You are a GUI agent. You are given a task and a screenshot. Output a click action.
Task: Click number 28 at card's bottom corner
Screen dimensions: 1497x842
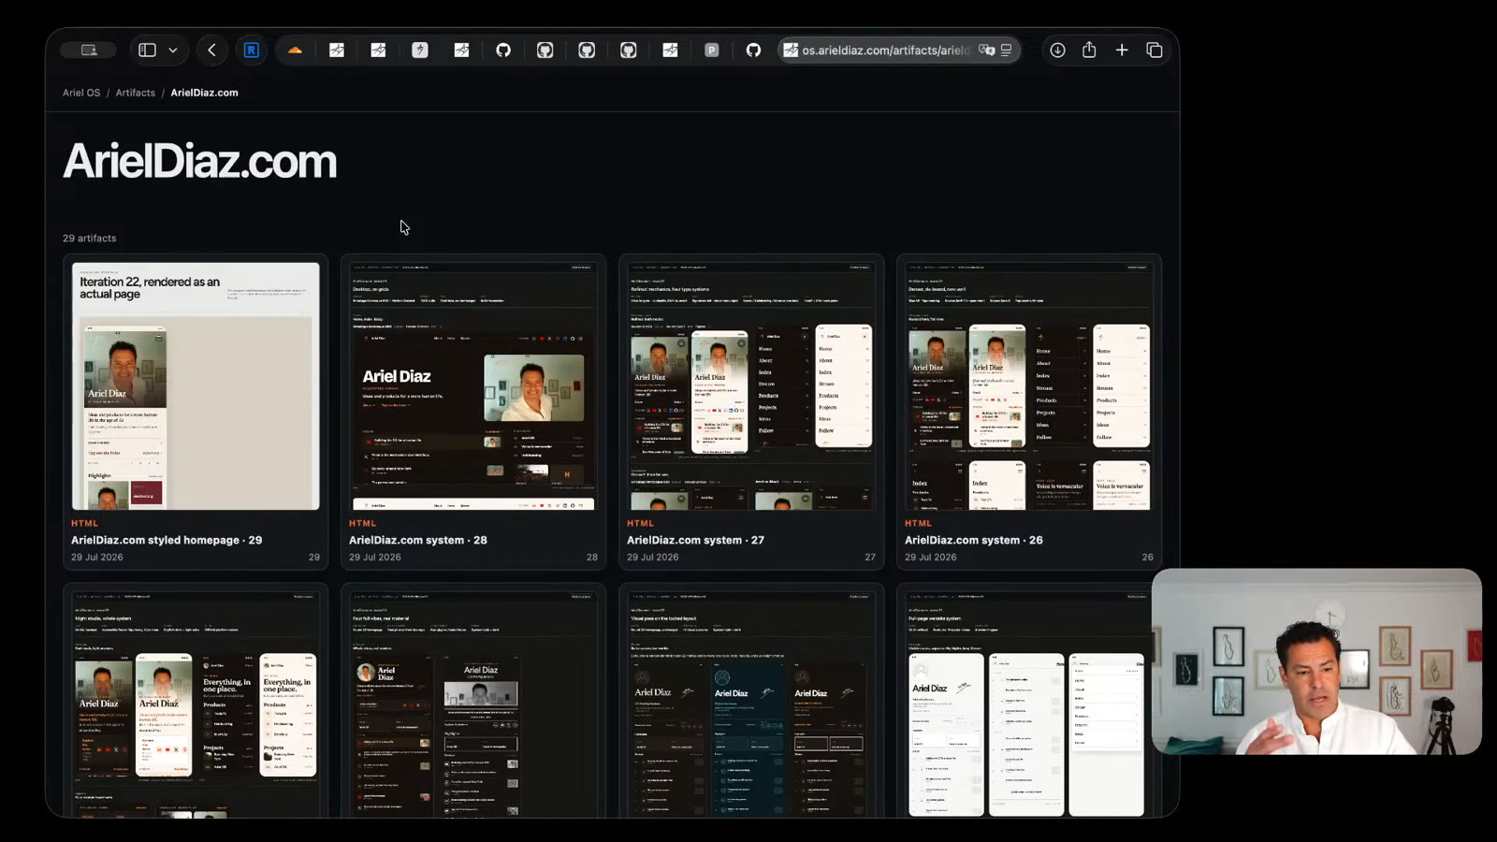click(x=592, y=557)
